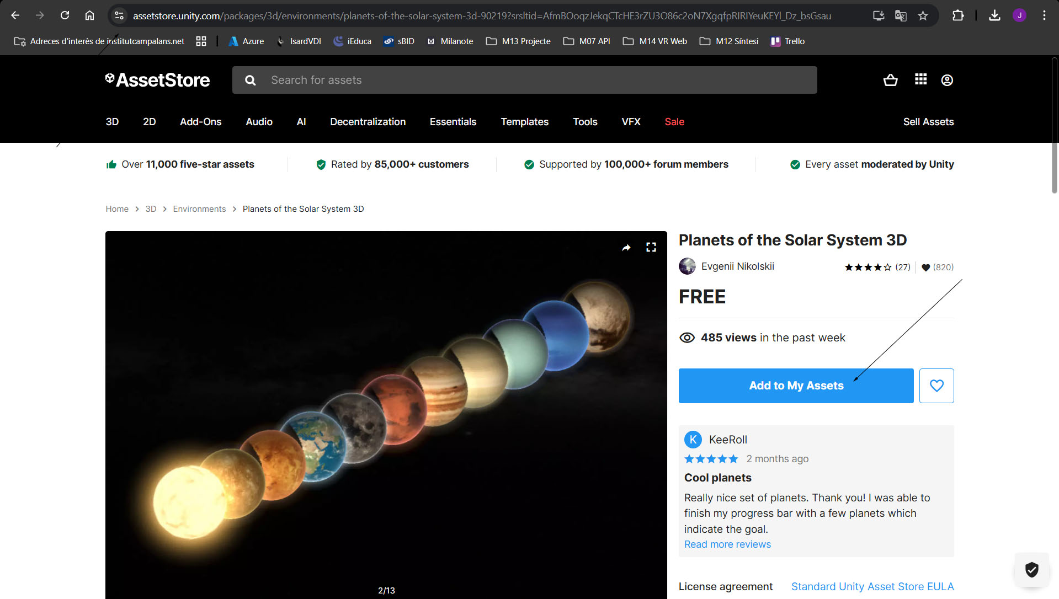
Task: Open the M13 Projecte bookmark folder
Action: pos(518,41)
